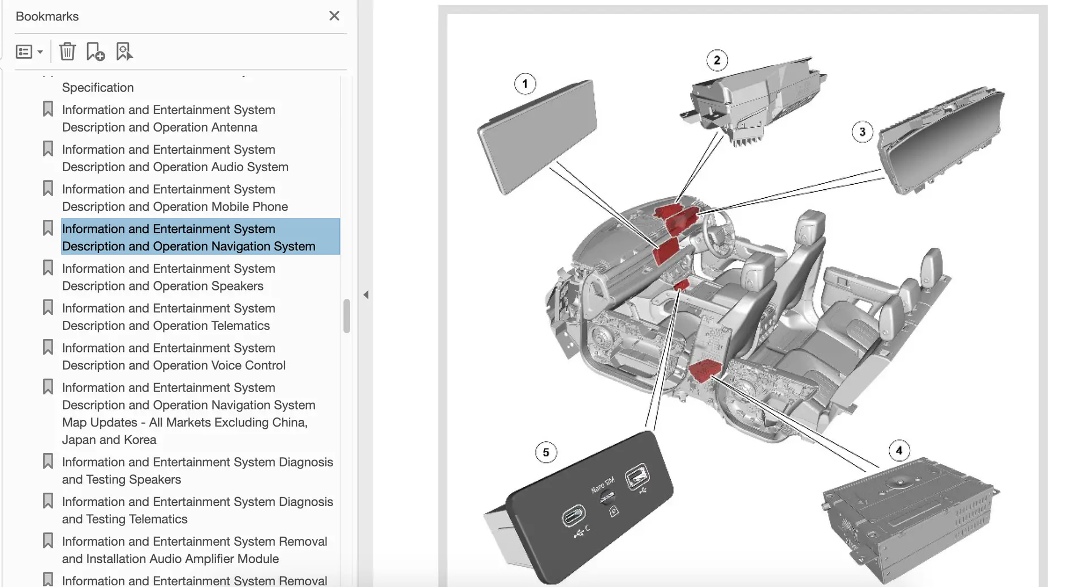Image resolution: width=1086 pixels, height=587 pixels.
Task: Open the Description and Operation Audio System bookmark
Action: (x=175, y=158)
